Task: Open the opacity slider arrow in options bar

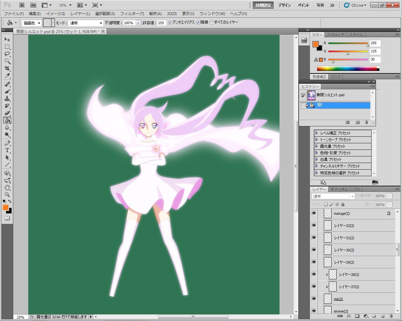Action: tap(138, 23)
